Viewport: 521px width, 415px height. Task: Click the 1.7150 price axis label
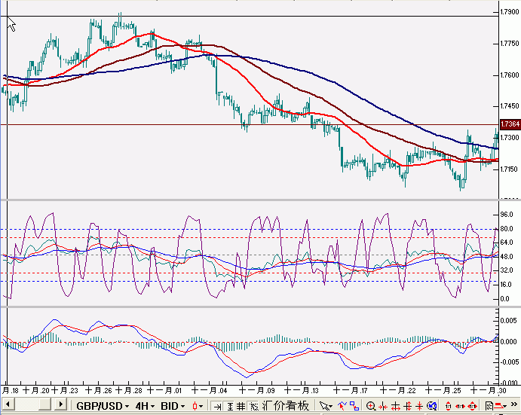pos(510,169)
